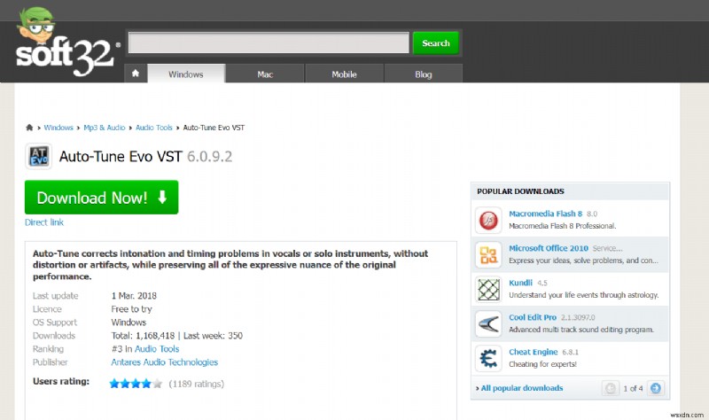
Task: Click the Free to try licence value
Action: click(x=131, y=309)
